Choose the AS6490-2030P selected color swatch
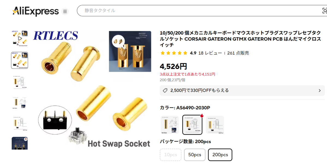The width and height of the screenshot is (327, 165). point(192,125)
